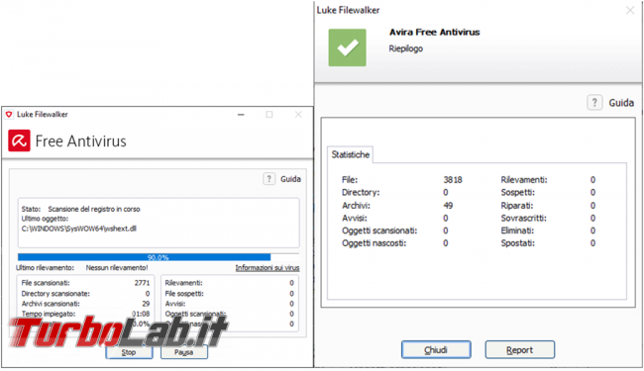This screenshot has height=371, width=644.
Task: Click 'Nessun rilevamento!' text
Action: pyautogui.click(x=117, y=268)
